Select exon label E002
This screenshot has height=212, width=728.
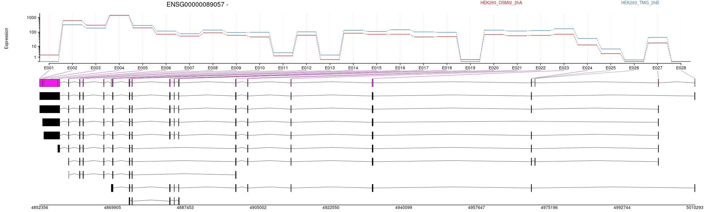click(72, 68)
